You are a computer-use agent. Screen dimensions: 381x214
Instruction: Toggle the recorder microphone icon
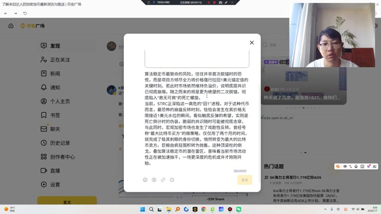click(154, 2)
